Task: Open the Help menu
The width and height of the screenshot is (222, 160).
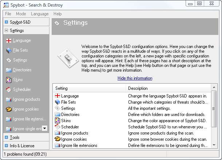Action: (58, 14)
